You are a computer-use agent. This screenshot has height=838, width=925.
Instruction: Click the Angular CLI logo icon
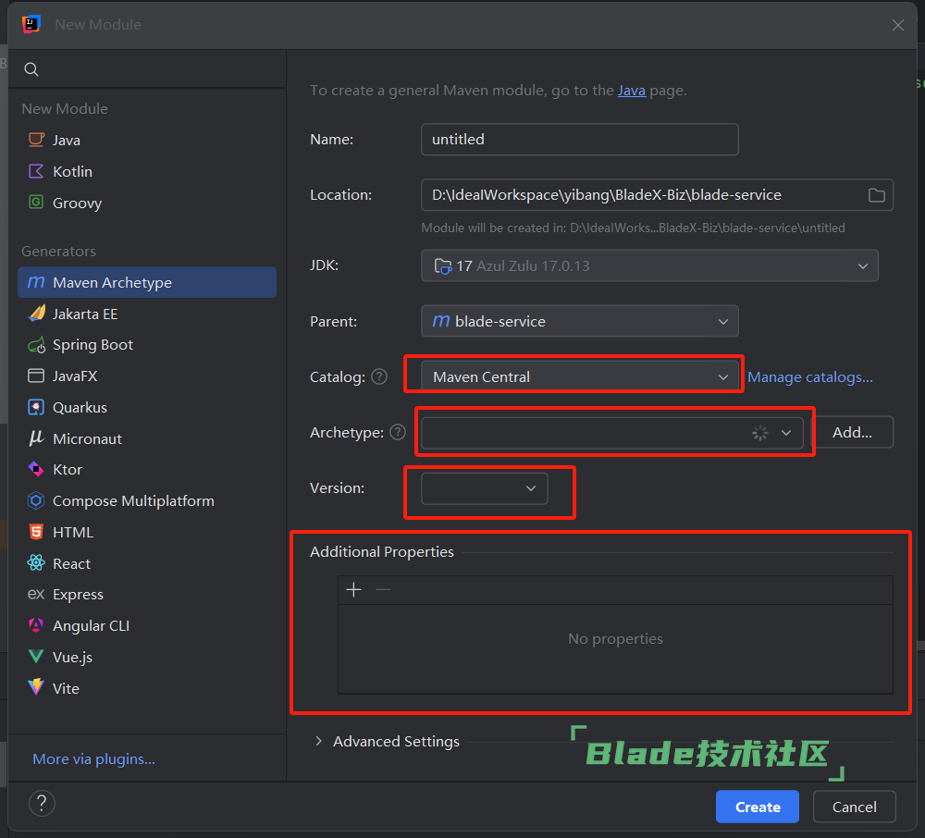click(36, 625)
